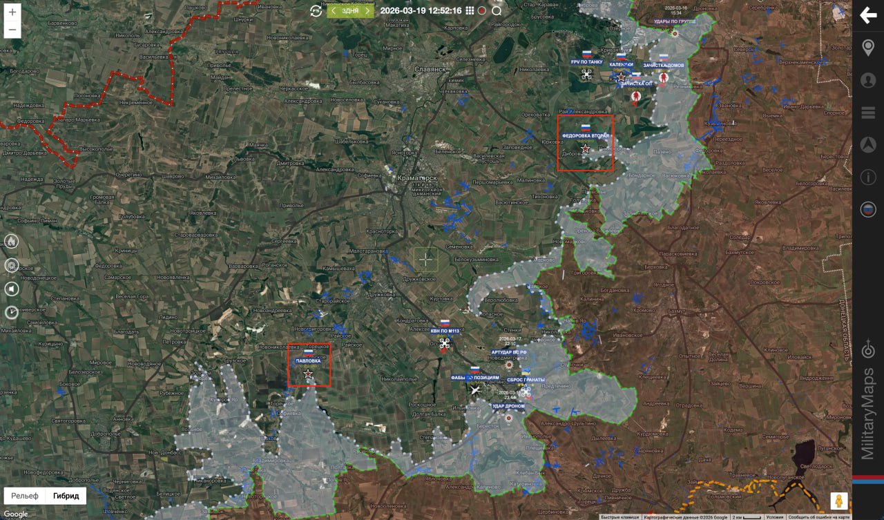Screen dimensions: 884x520
Task: Toggle the sound speaker button
Action: pos(12,289)
